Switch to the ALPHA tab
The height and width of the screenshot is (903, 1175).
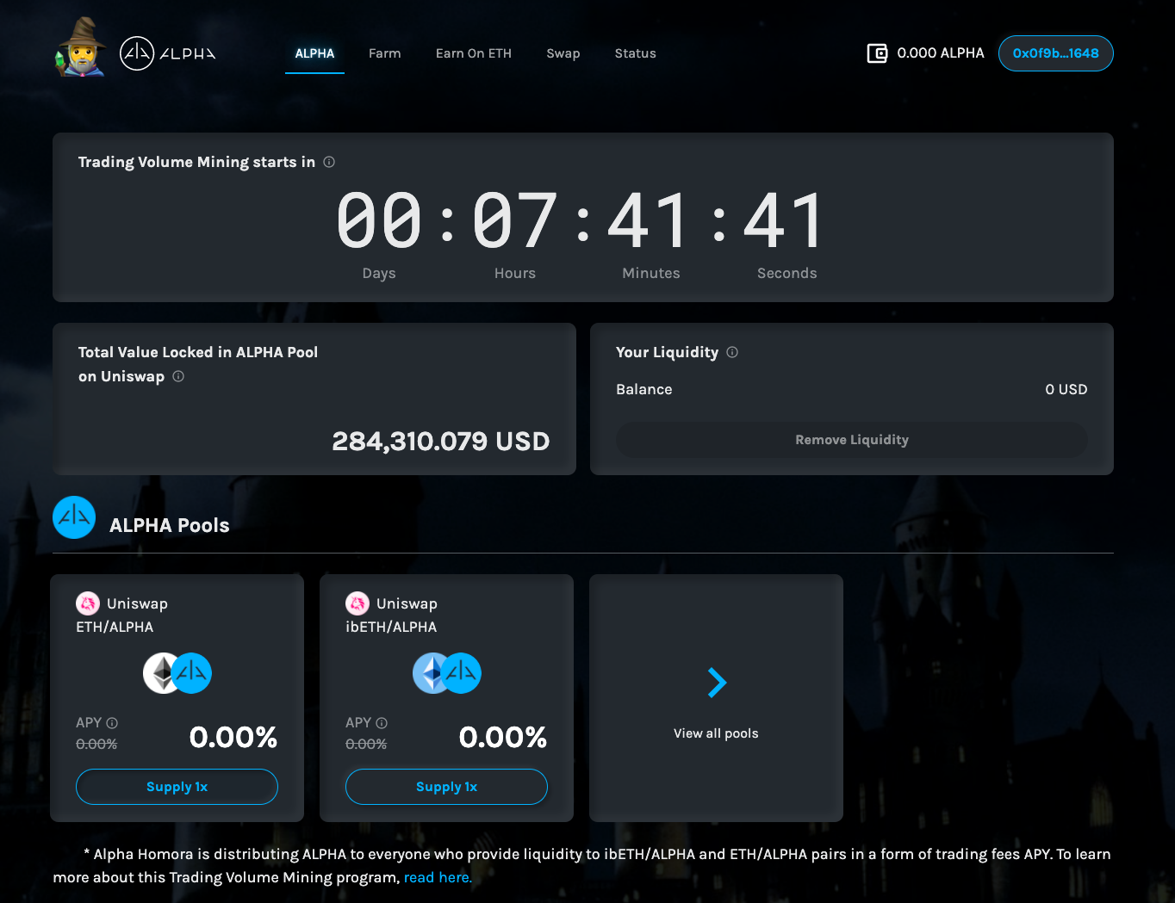314,53
